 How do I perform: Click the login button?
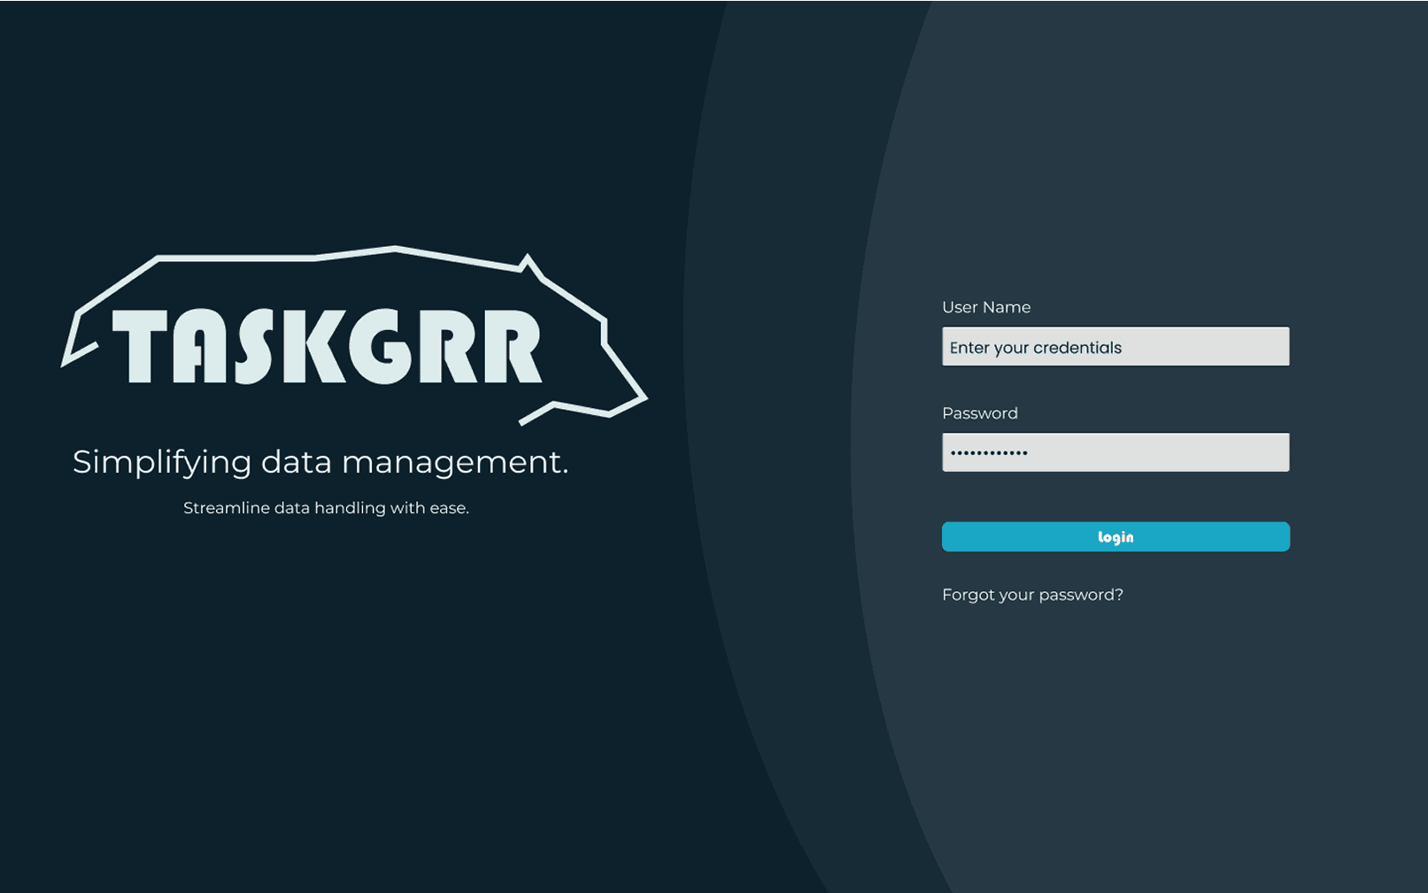click(x=1115, y=536)
